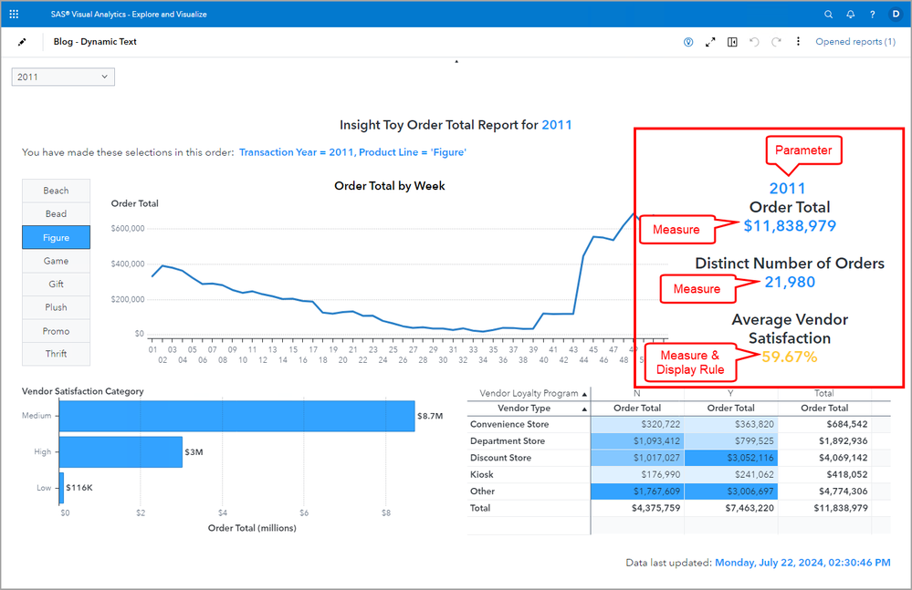Screen dimensions: 912x590
Task: Open the Opened reports (1) link
Action: pyautogui.click(x=854, y=42)
